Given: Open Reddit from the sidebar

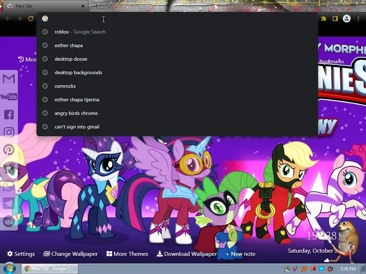Looking at the screenshot, I should pyautogui.click(x=9, y=221).
